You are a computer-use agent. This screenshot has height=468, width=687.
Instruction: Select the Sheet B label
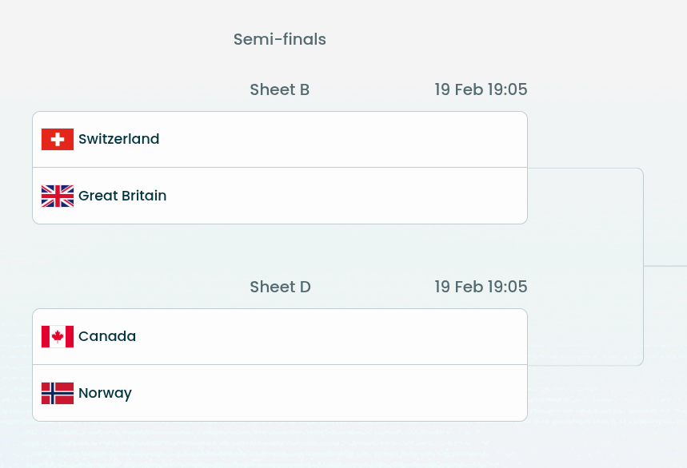click(x=280, y=89)
